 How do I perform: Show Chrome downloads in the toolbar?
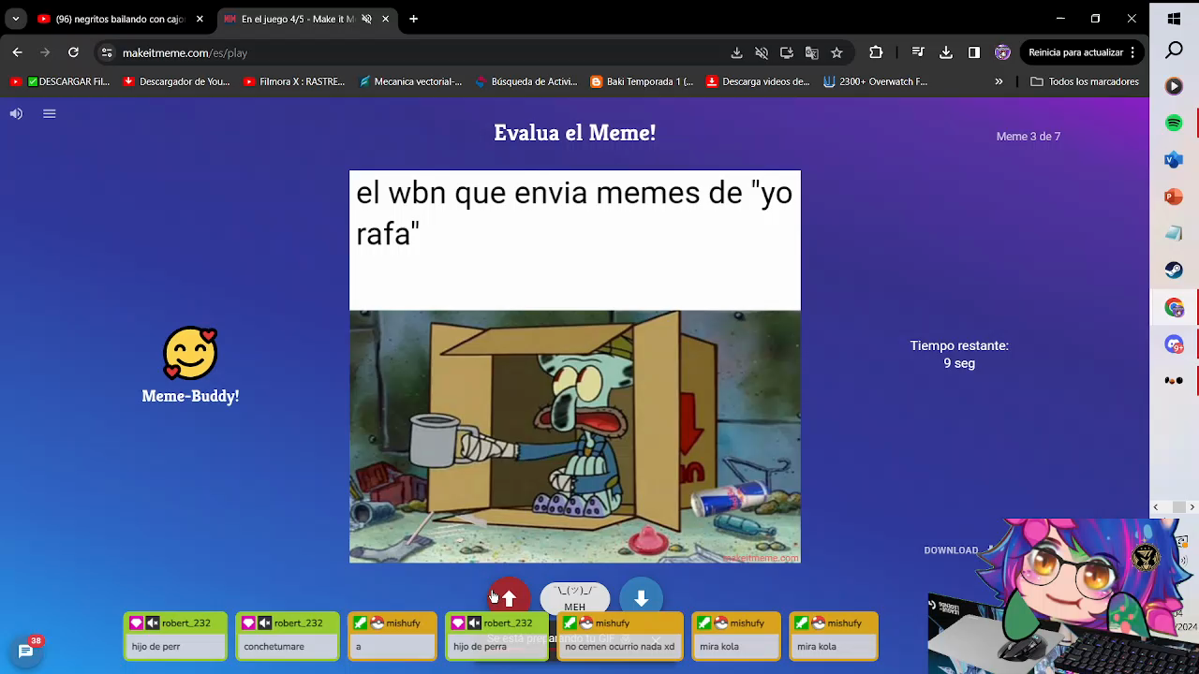[946, 52]
